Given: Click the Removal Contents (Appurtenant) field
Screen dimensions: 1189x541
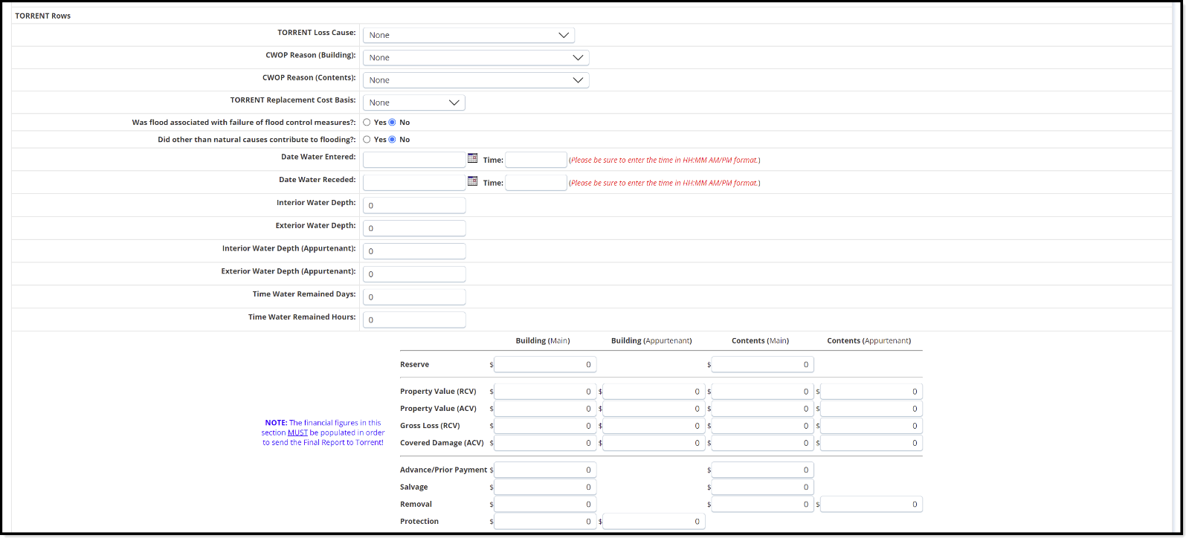Looking at the screenshot, I should (871, 504).
